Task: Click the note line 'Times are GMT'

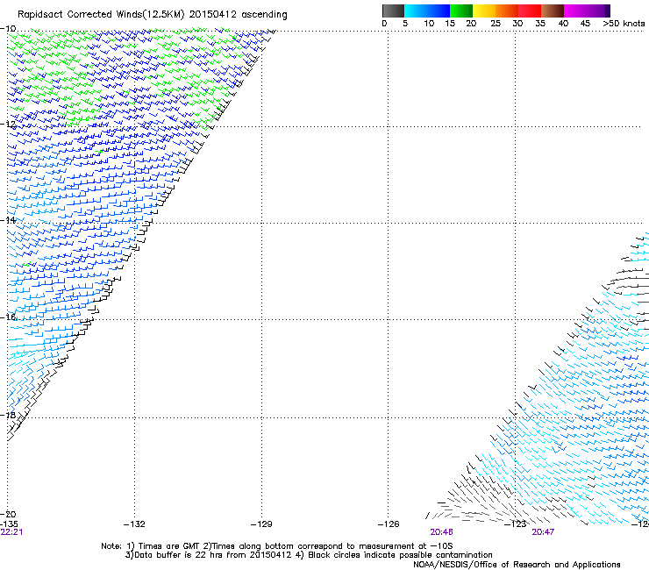Action: 168,546
